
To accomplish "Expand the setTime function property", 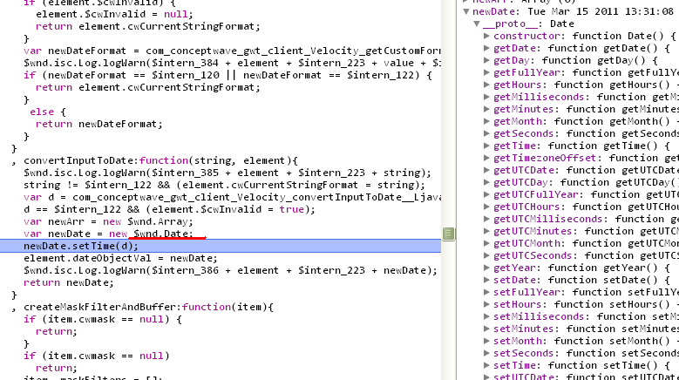I will (486, 365).
